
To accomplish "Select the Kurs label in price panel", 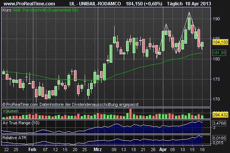I will point(7,10).
